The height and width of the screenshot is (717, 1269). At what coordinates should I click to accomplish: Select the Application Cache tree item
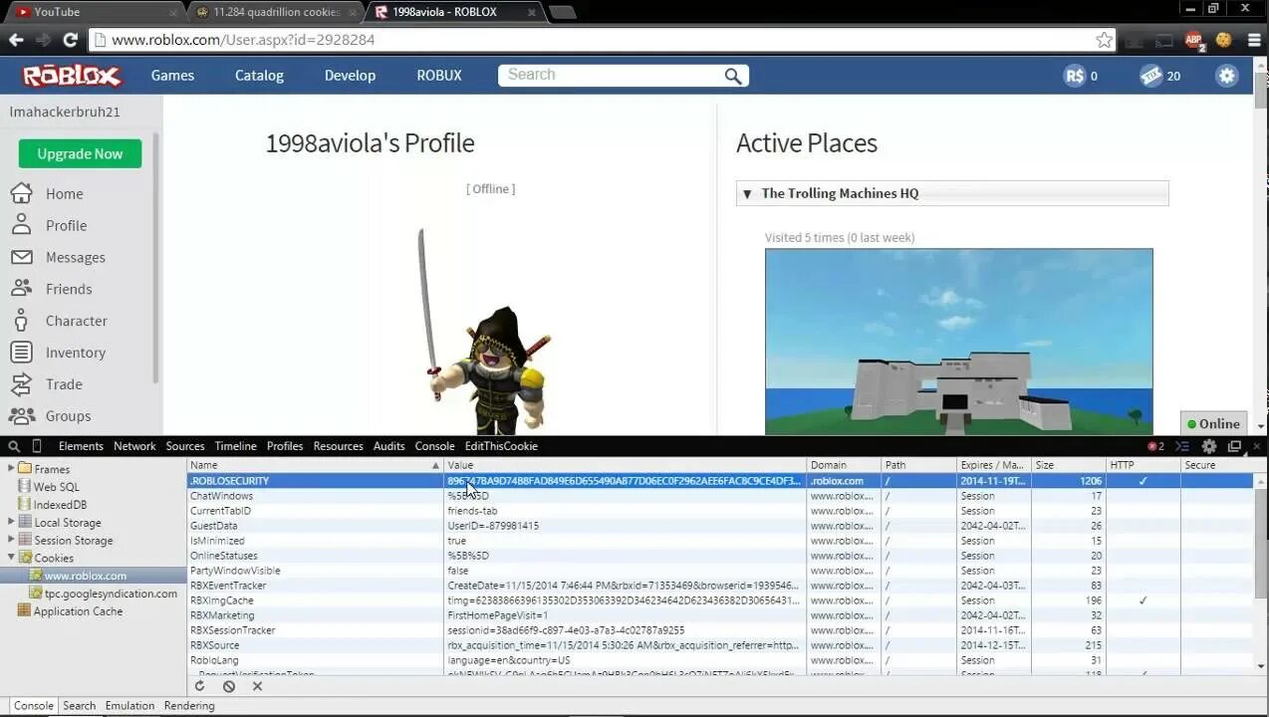coord(78,611)
